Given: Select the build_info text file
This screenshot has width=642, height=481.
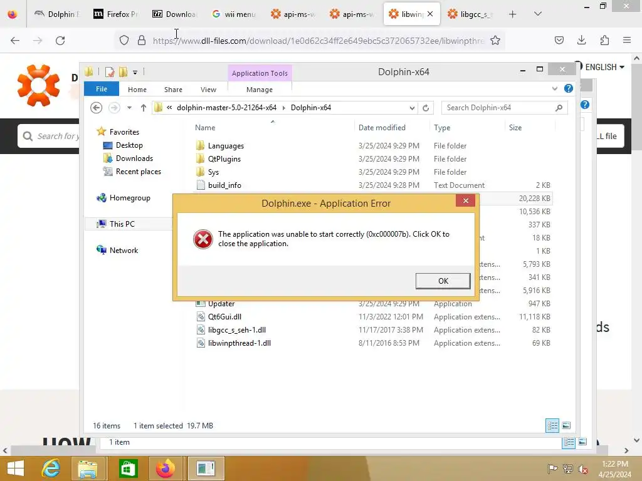Looking at the screenshot, I should 224,185.
